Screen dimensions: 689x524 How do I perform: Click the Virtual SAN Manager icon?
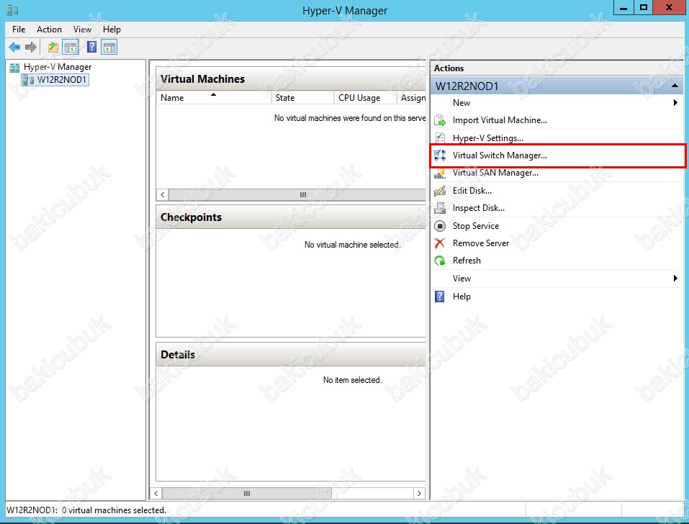tap(440, 173)
